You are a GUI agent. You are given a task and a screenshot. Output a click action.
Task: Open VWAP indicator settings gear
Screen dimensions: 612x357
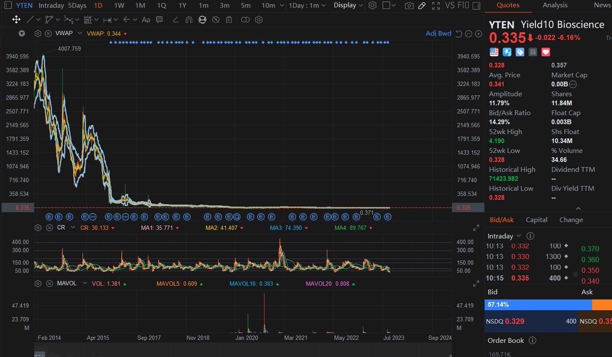38,34
